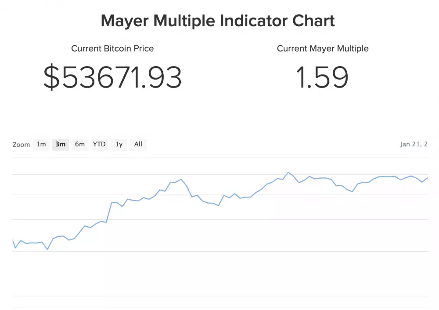Click the Jan 21 start date field
Image resolution: width=439 pixels, height=310 pixels.
[x=414, y=144]
